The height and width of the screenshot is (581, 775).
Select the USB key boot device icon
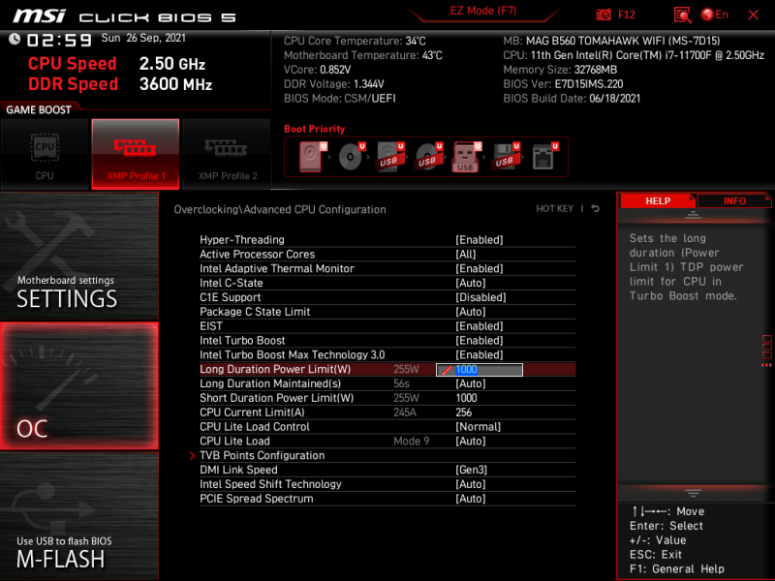(466, 157)
